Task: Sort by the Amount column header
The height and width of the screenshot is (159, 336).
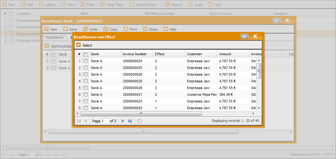Action: pos(225,54)
